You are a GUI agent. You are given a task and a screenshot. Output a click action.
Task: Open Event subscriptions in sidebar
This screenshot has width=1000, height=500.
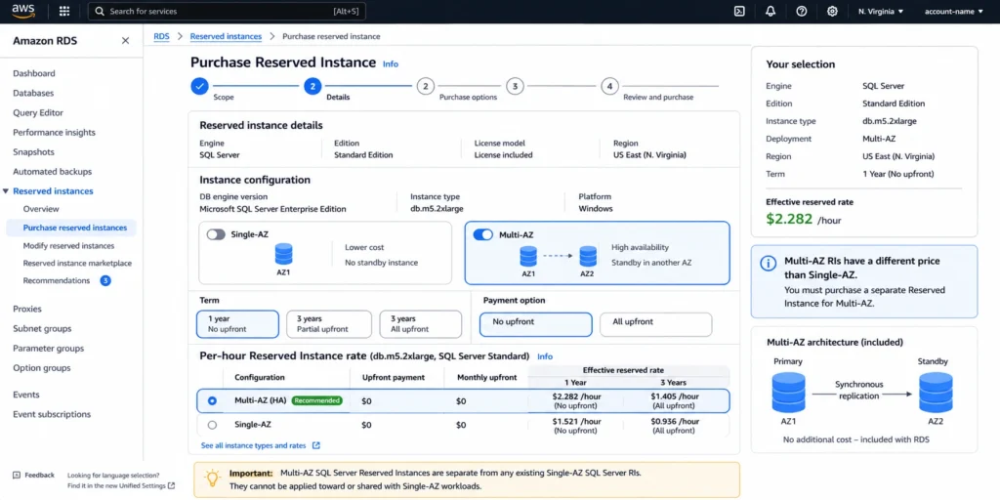pyautogui.click(x=52, y=414)
